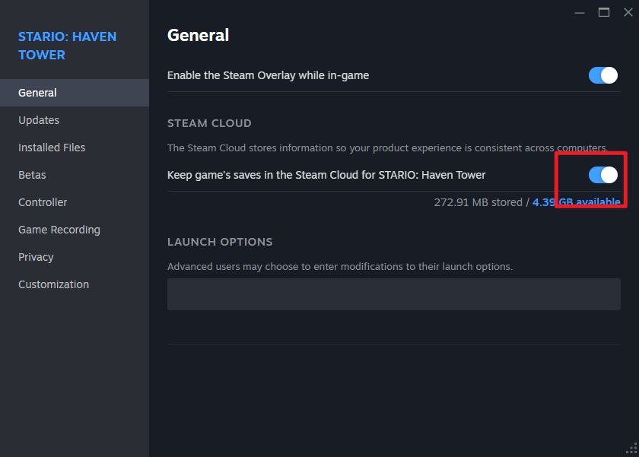Click the window resize grip in corner
639x457 pixels.
631,449
